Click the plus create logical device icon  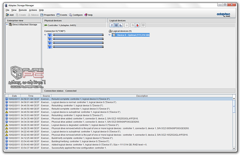click(127, 25)
